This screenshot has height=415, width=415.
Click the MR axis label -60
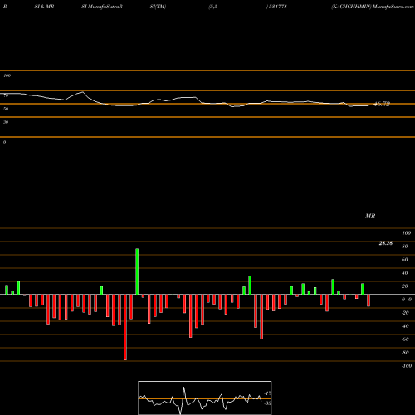[x=405, y=339]
